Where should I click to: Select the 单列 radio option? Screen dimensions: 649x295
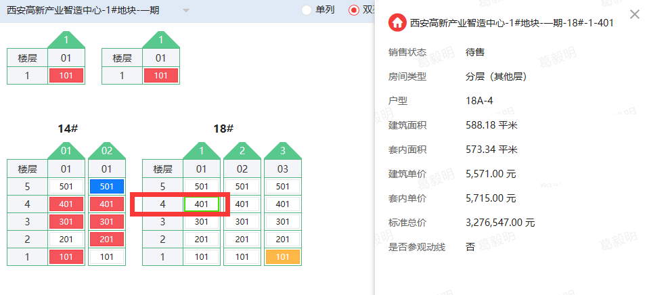coord(307,10)
